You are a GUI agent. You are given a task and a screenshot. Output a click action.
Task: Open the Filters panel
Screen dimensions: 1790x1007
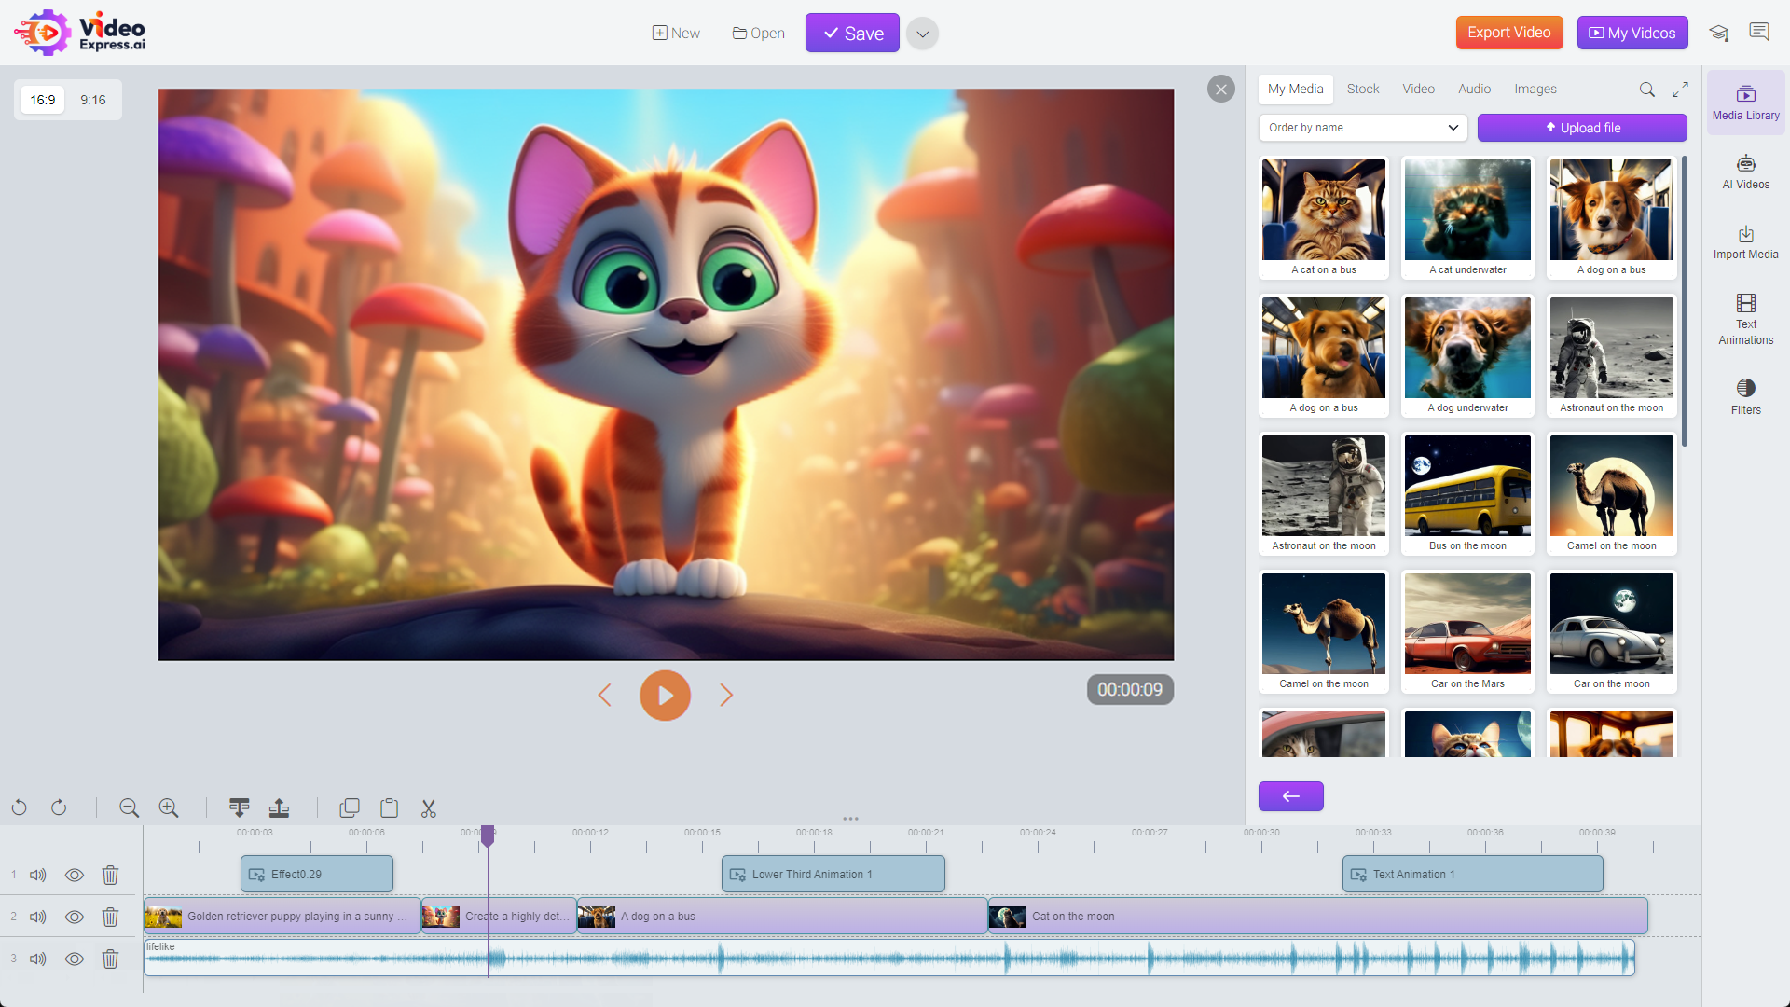1745,396
